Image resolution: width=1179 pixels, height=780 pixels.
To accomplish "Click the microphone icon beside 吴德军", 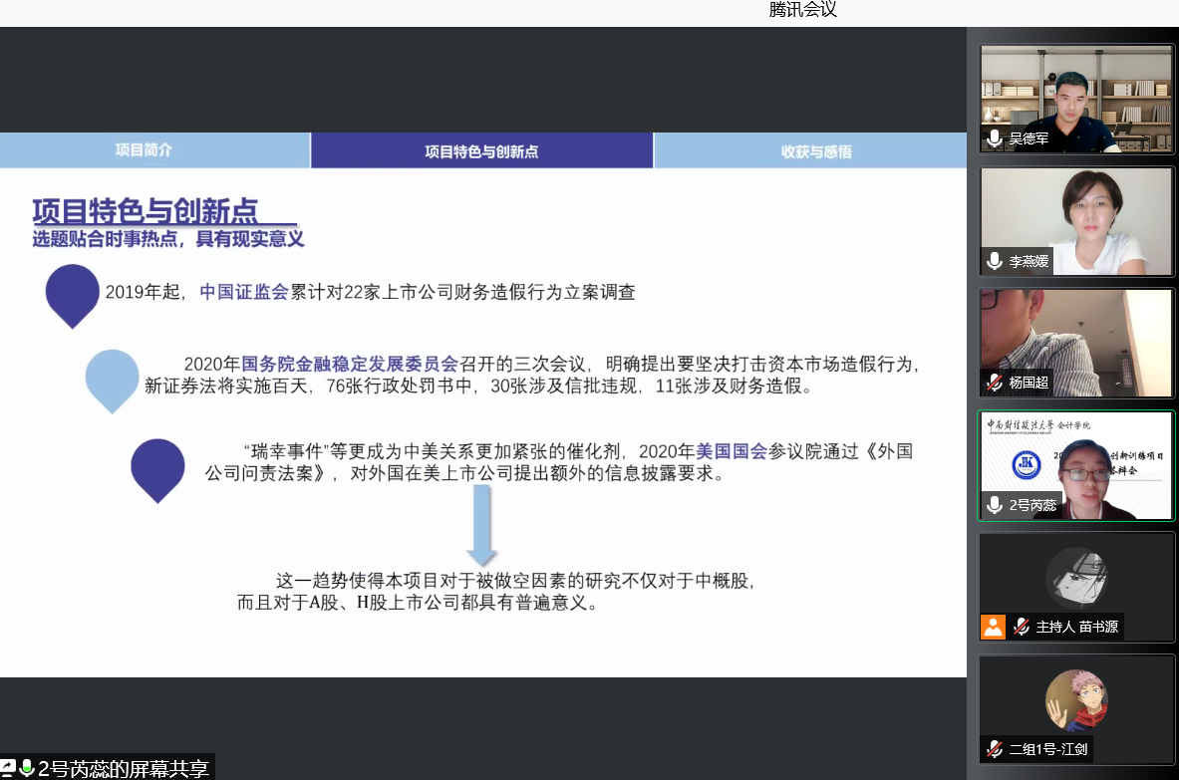I will (994, 138).
